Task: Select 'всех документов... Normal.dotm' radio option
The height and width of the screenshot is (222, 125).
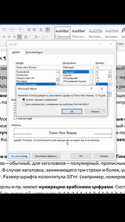Action: (24, 104)
